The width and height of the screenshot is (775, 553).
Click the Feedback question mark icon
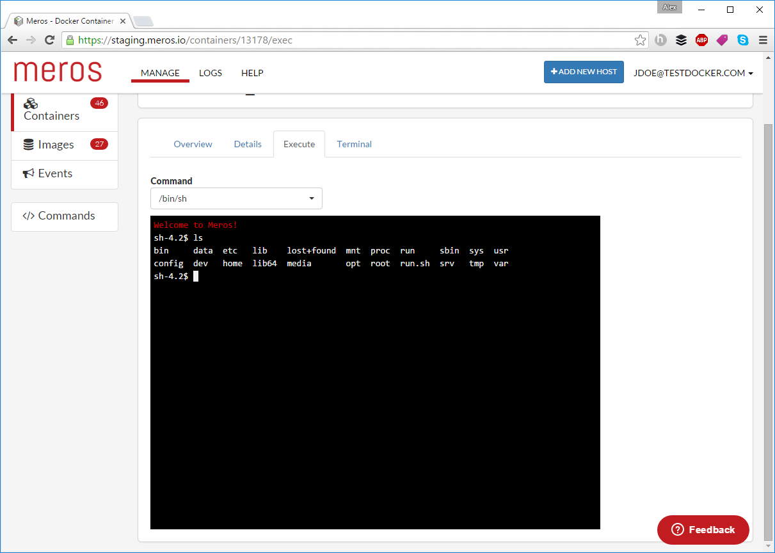point(678,530)
